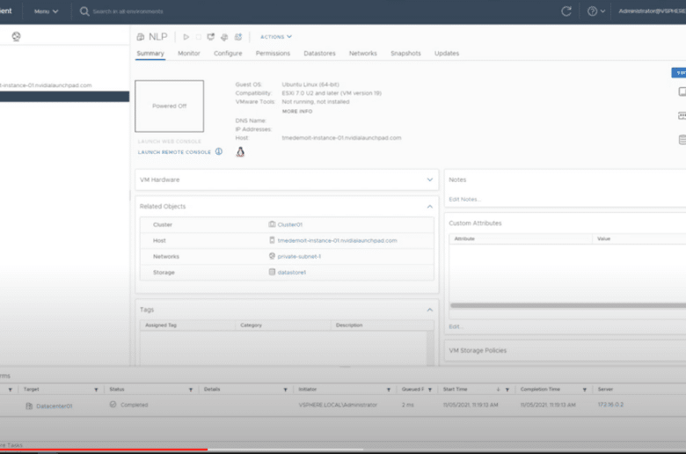Screen dimensions: 686x454
Task: Filter the Initiator column
Action: pyautogui.click(x=389, y=389)
